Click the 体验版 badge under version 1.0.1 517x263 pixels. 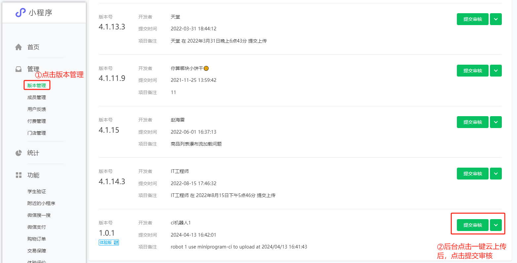(x=106, y=243)
